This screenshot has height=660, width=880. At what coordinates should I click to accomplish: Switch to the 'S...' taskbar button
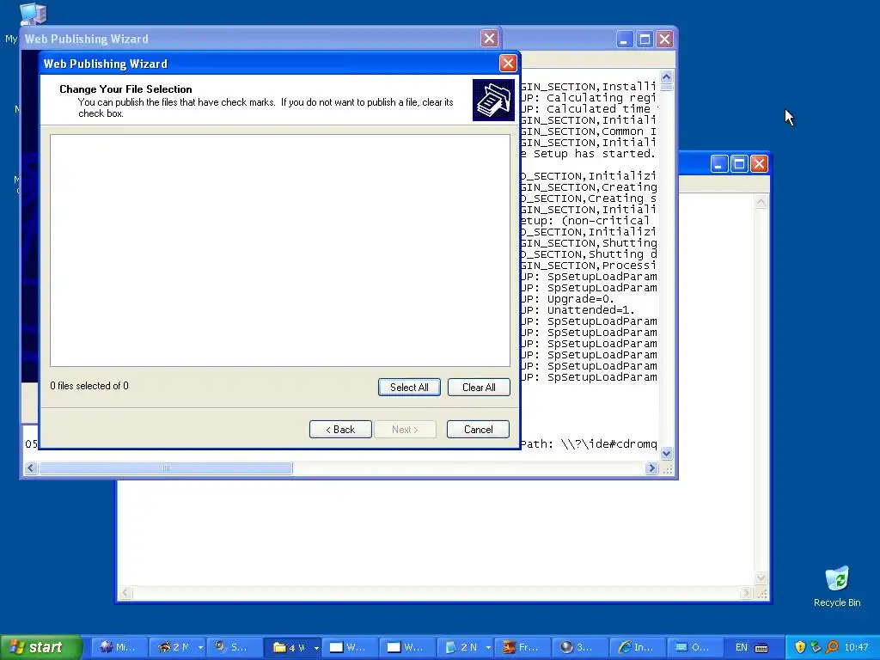[x=235, y=647]
